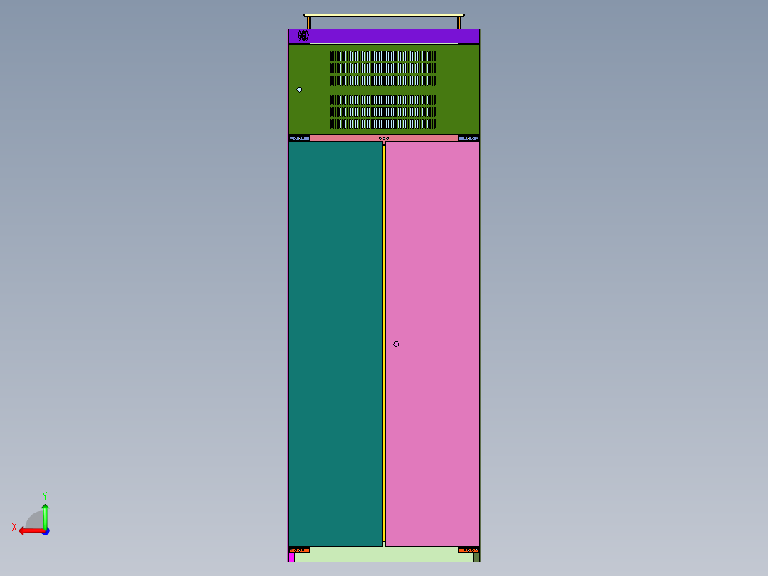Click the three small holes at rail center
The width and height of the screenshot is (768, 576).
(384, 138)
